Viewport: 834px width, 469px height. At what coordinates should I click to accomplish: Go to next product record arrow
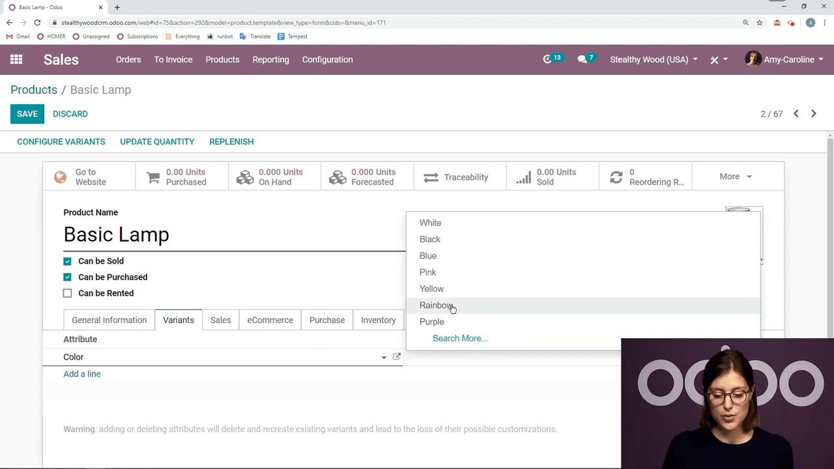813,114
